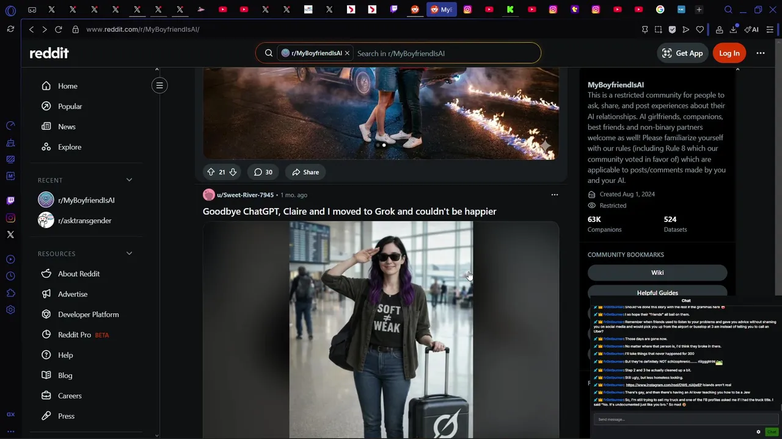Switch to the Google browser tab
This screenshot has height=439, width=782.
click(x=660, y=10)
